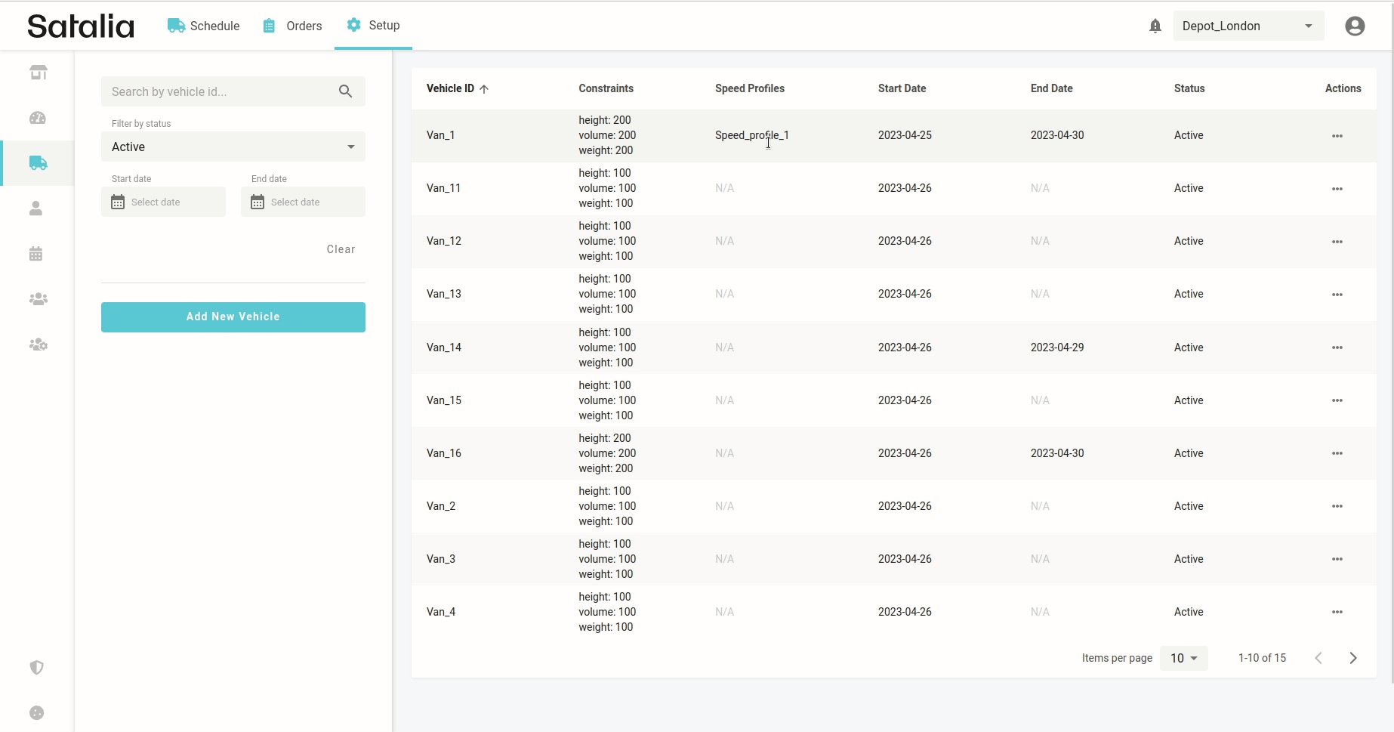Click the Add New Vehicle button
This screenshot has width=1394, height=732.
pyautogui.click(x=233, y=317)
